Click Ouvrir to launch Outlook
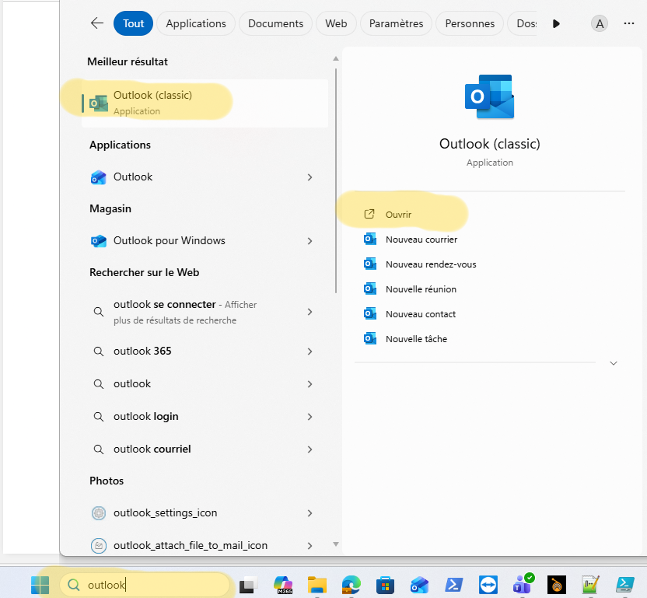 click(398, 214)
